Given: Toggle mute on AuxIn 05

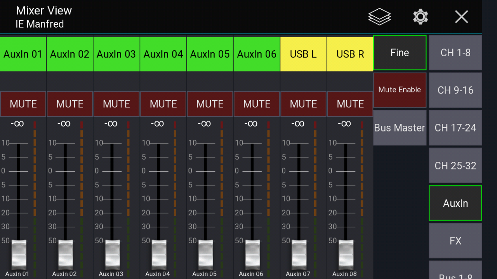Looking at the screenshot, I should coord(210,104).
